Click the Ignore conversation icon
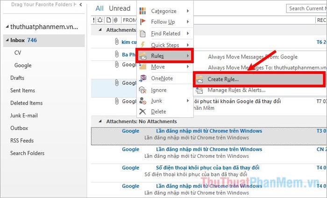The image size is (327, 198). [142, 90]
